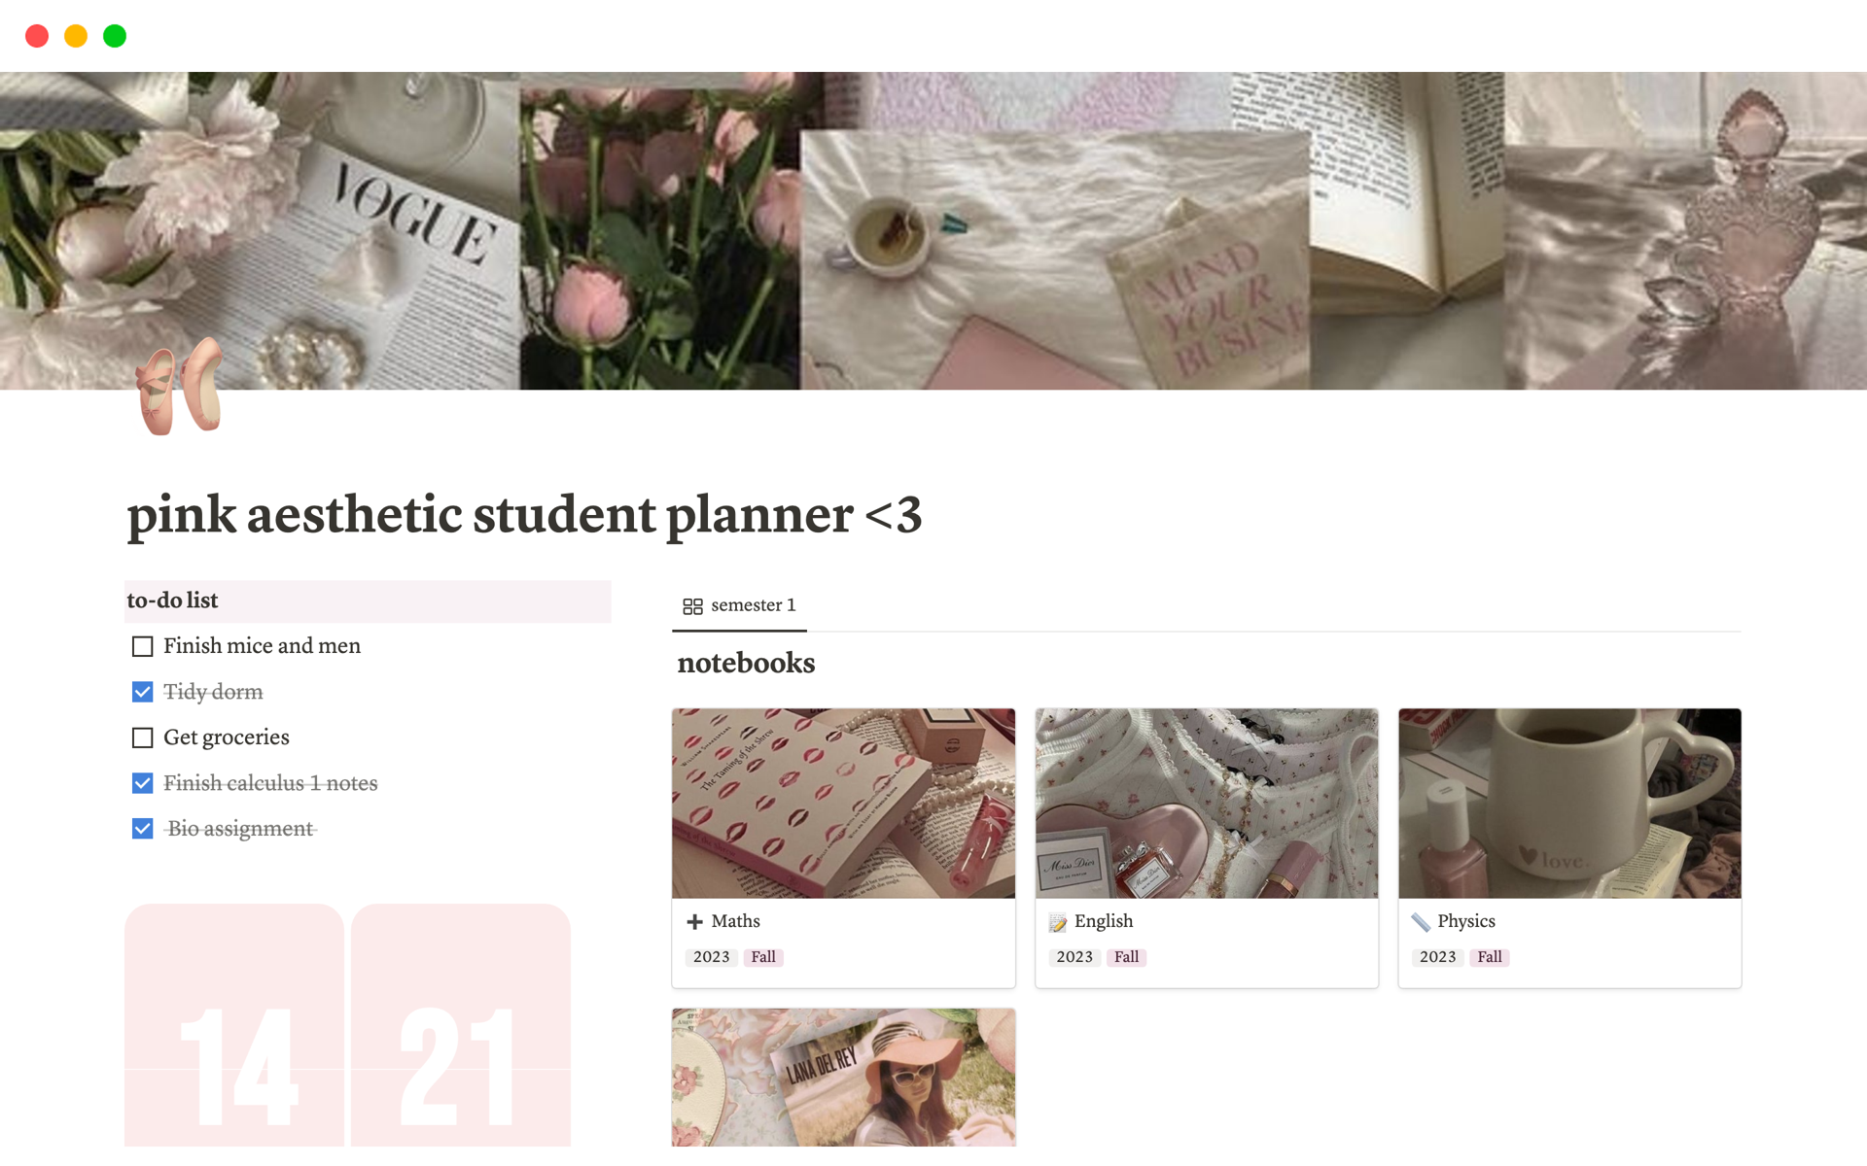Click the notebooks section label
Screen dimensions: 1867x1166
746,663
